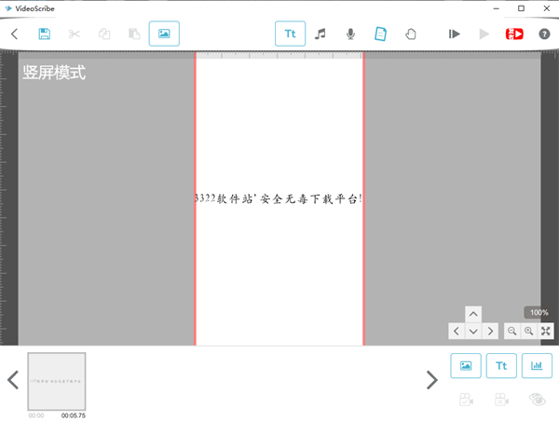
Task: Add a music soundtrack
Action: click(x=320, y=34)
